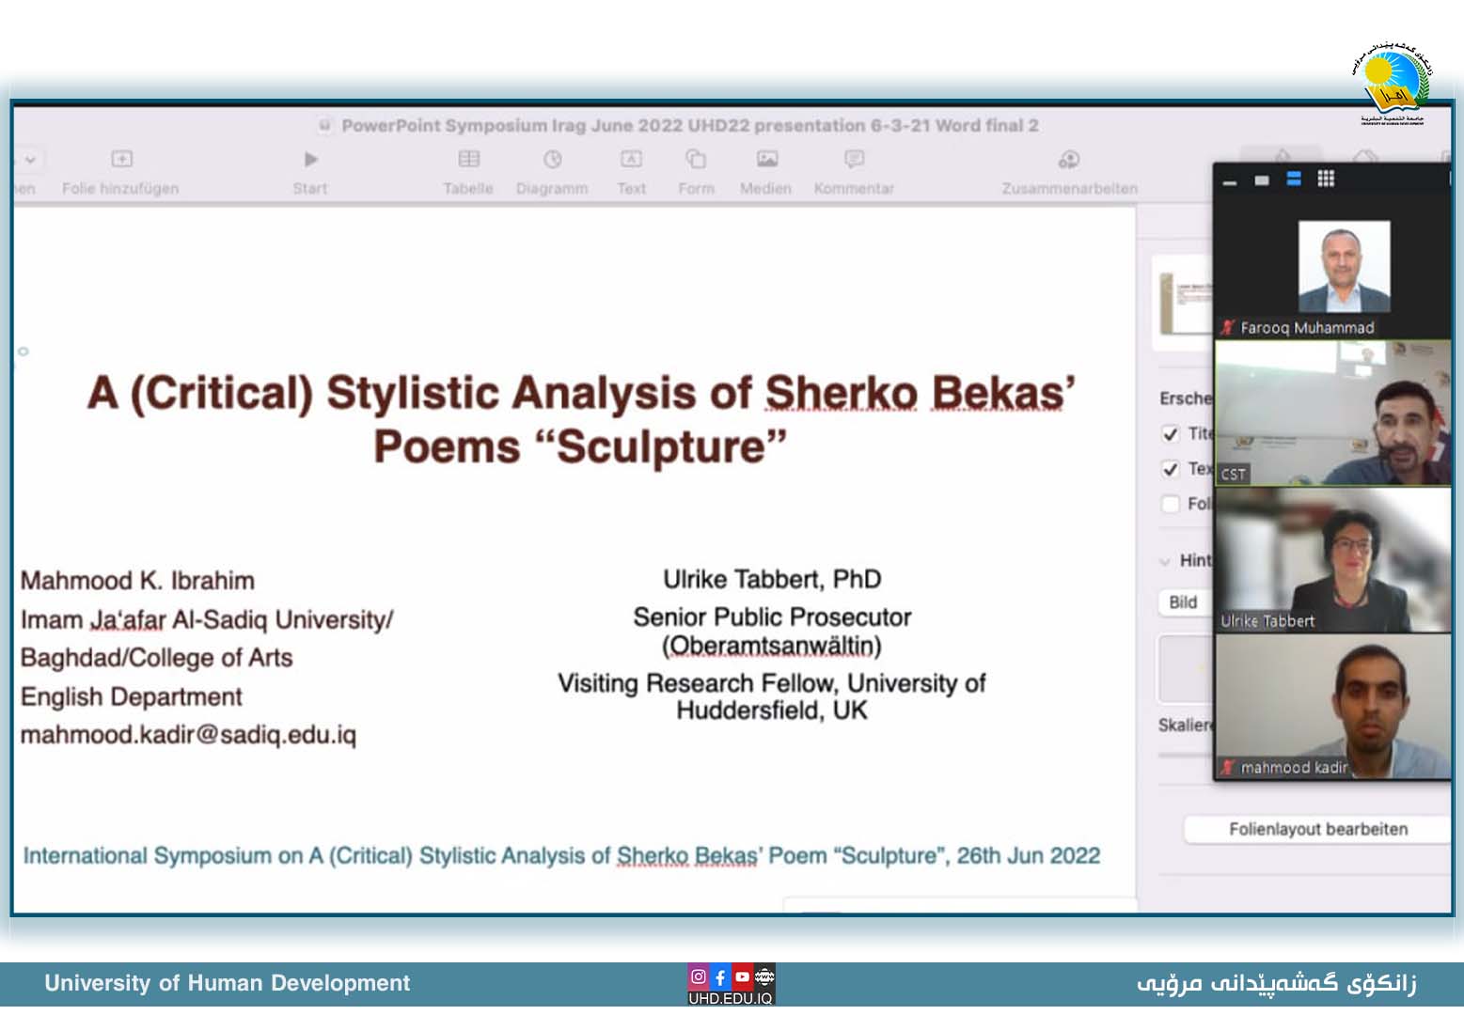
Task: Select mahmood kadir's video tile
Action: coord(1333,707)
